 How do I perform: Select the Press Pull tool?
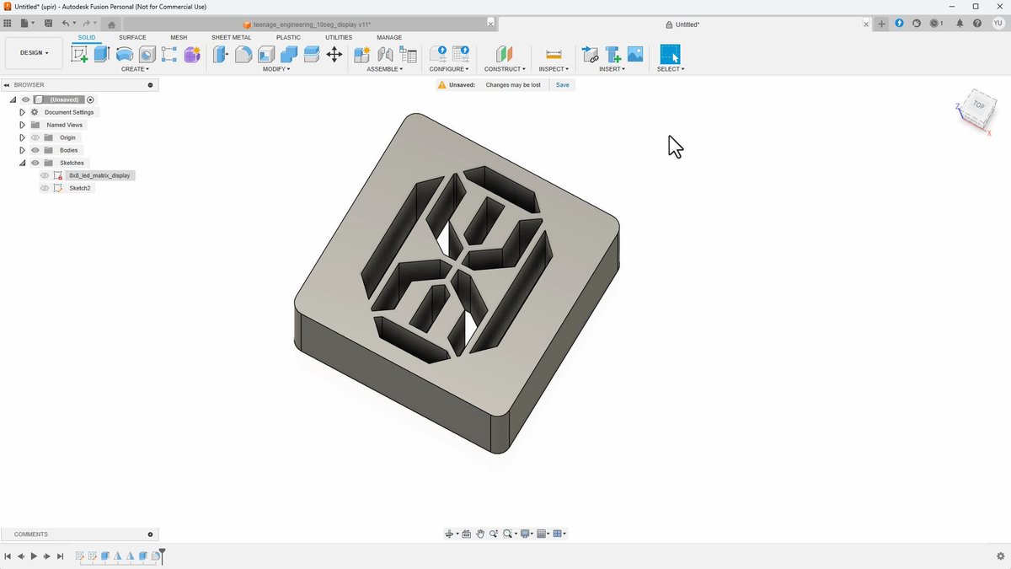tap(220, 55)
